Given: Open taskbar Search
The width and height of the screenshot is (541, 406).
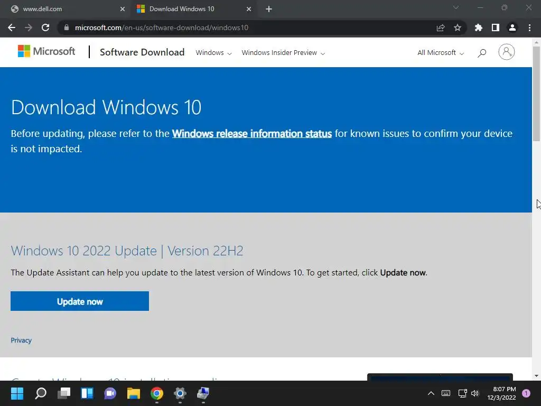Looking at the screenshot, I should (41, 393).
